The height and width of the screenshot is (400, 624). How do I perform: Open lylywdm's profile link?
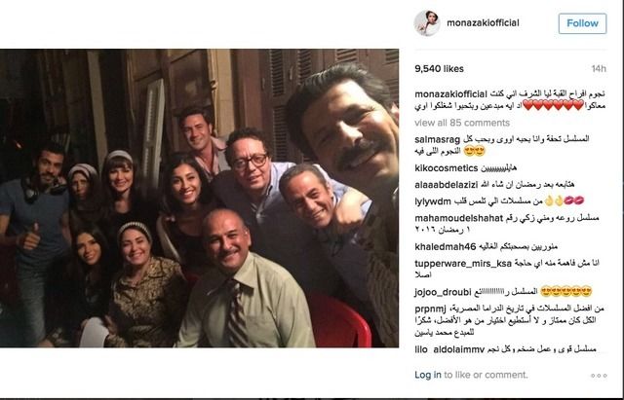click(433, 201)
